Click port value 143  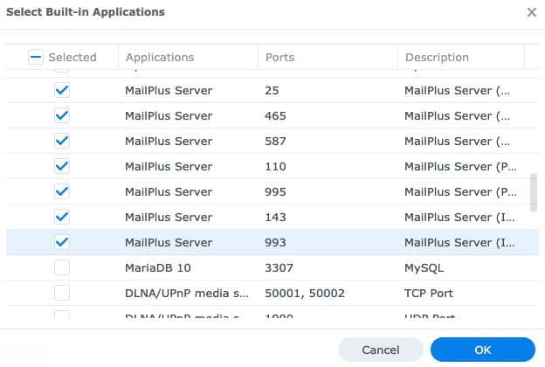point(275,217)
